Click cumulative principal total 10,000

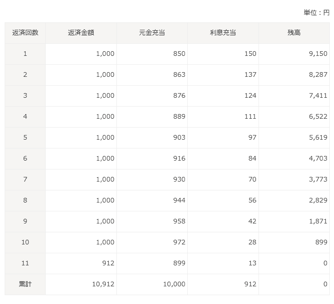click(174, 284)
